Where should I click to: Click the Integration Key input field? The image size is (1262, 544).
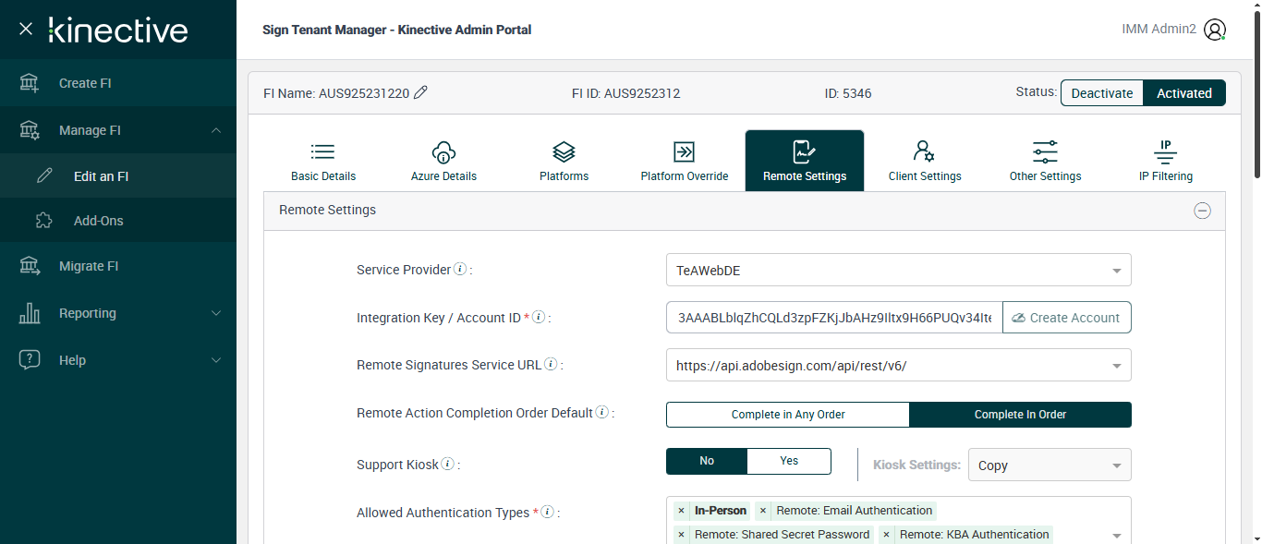click(x=833, y=318)
